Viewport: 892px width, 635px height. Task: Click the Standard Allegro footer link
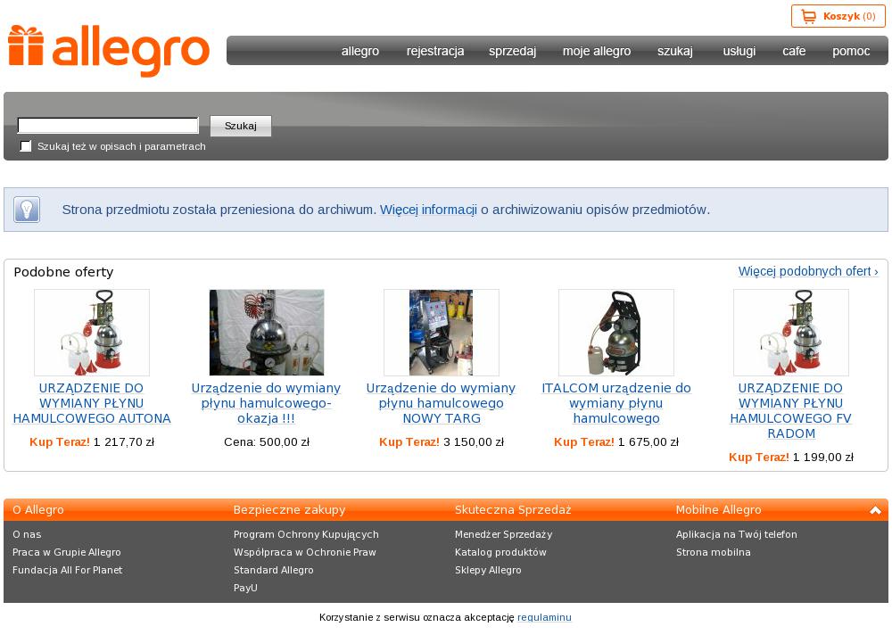[x=274, y=570]
